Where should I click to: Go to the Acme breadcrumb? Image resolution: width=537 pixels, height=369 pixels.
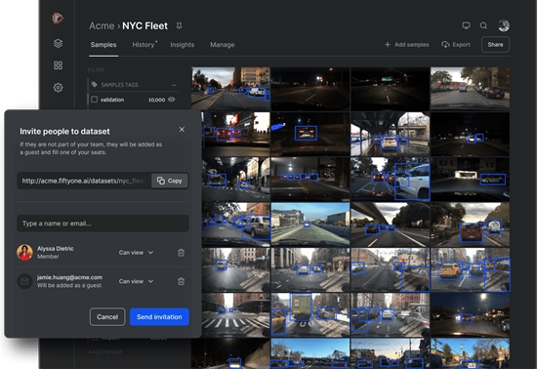click(x=102, y=26)
